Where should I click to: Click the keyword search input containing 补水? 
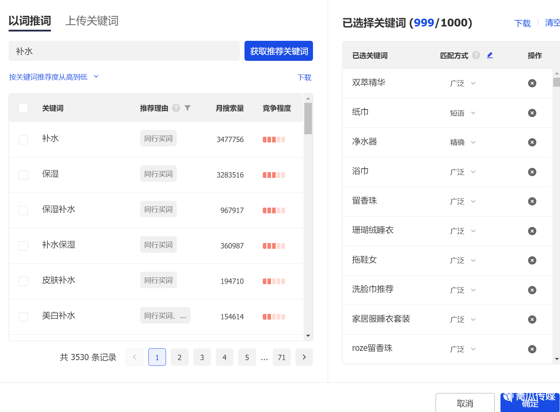pyautogui.click(x=124, y=51)
